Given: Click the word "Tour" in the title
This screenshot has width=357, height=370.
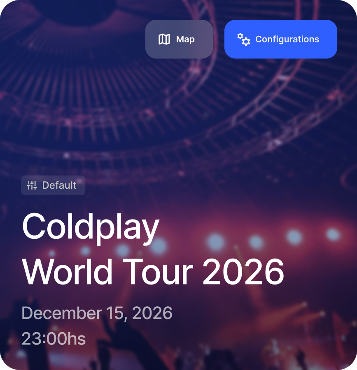Looking at the screenshot, I should click(158, 272).
